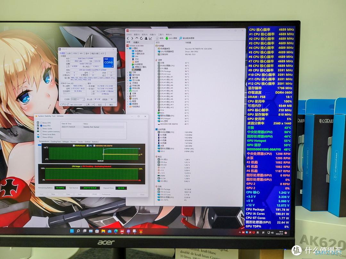The width and height of the screenshot is (346, 259).
Task: Click Clear button in stability test
Action: click(68, 194)
